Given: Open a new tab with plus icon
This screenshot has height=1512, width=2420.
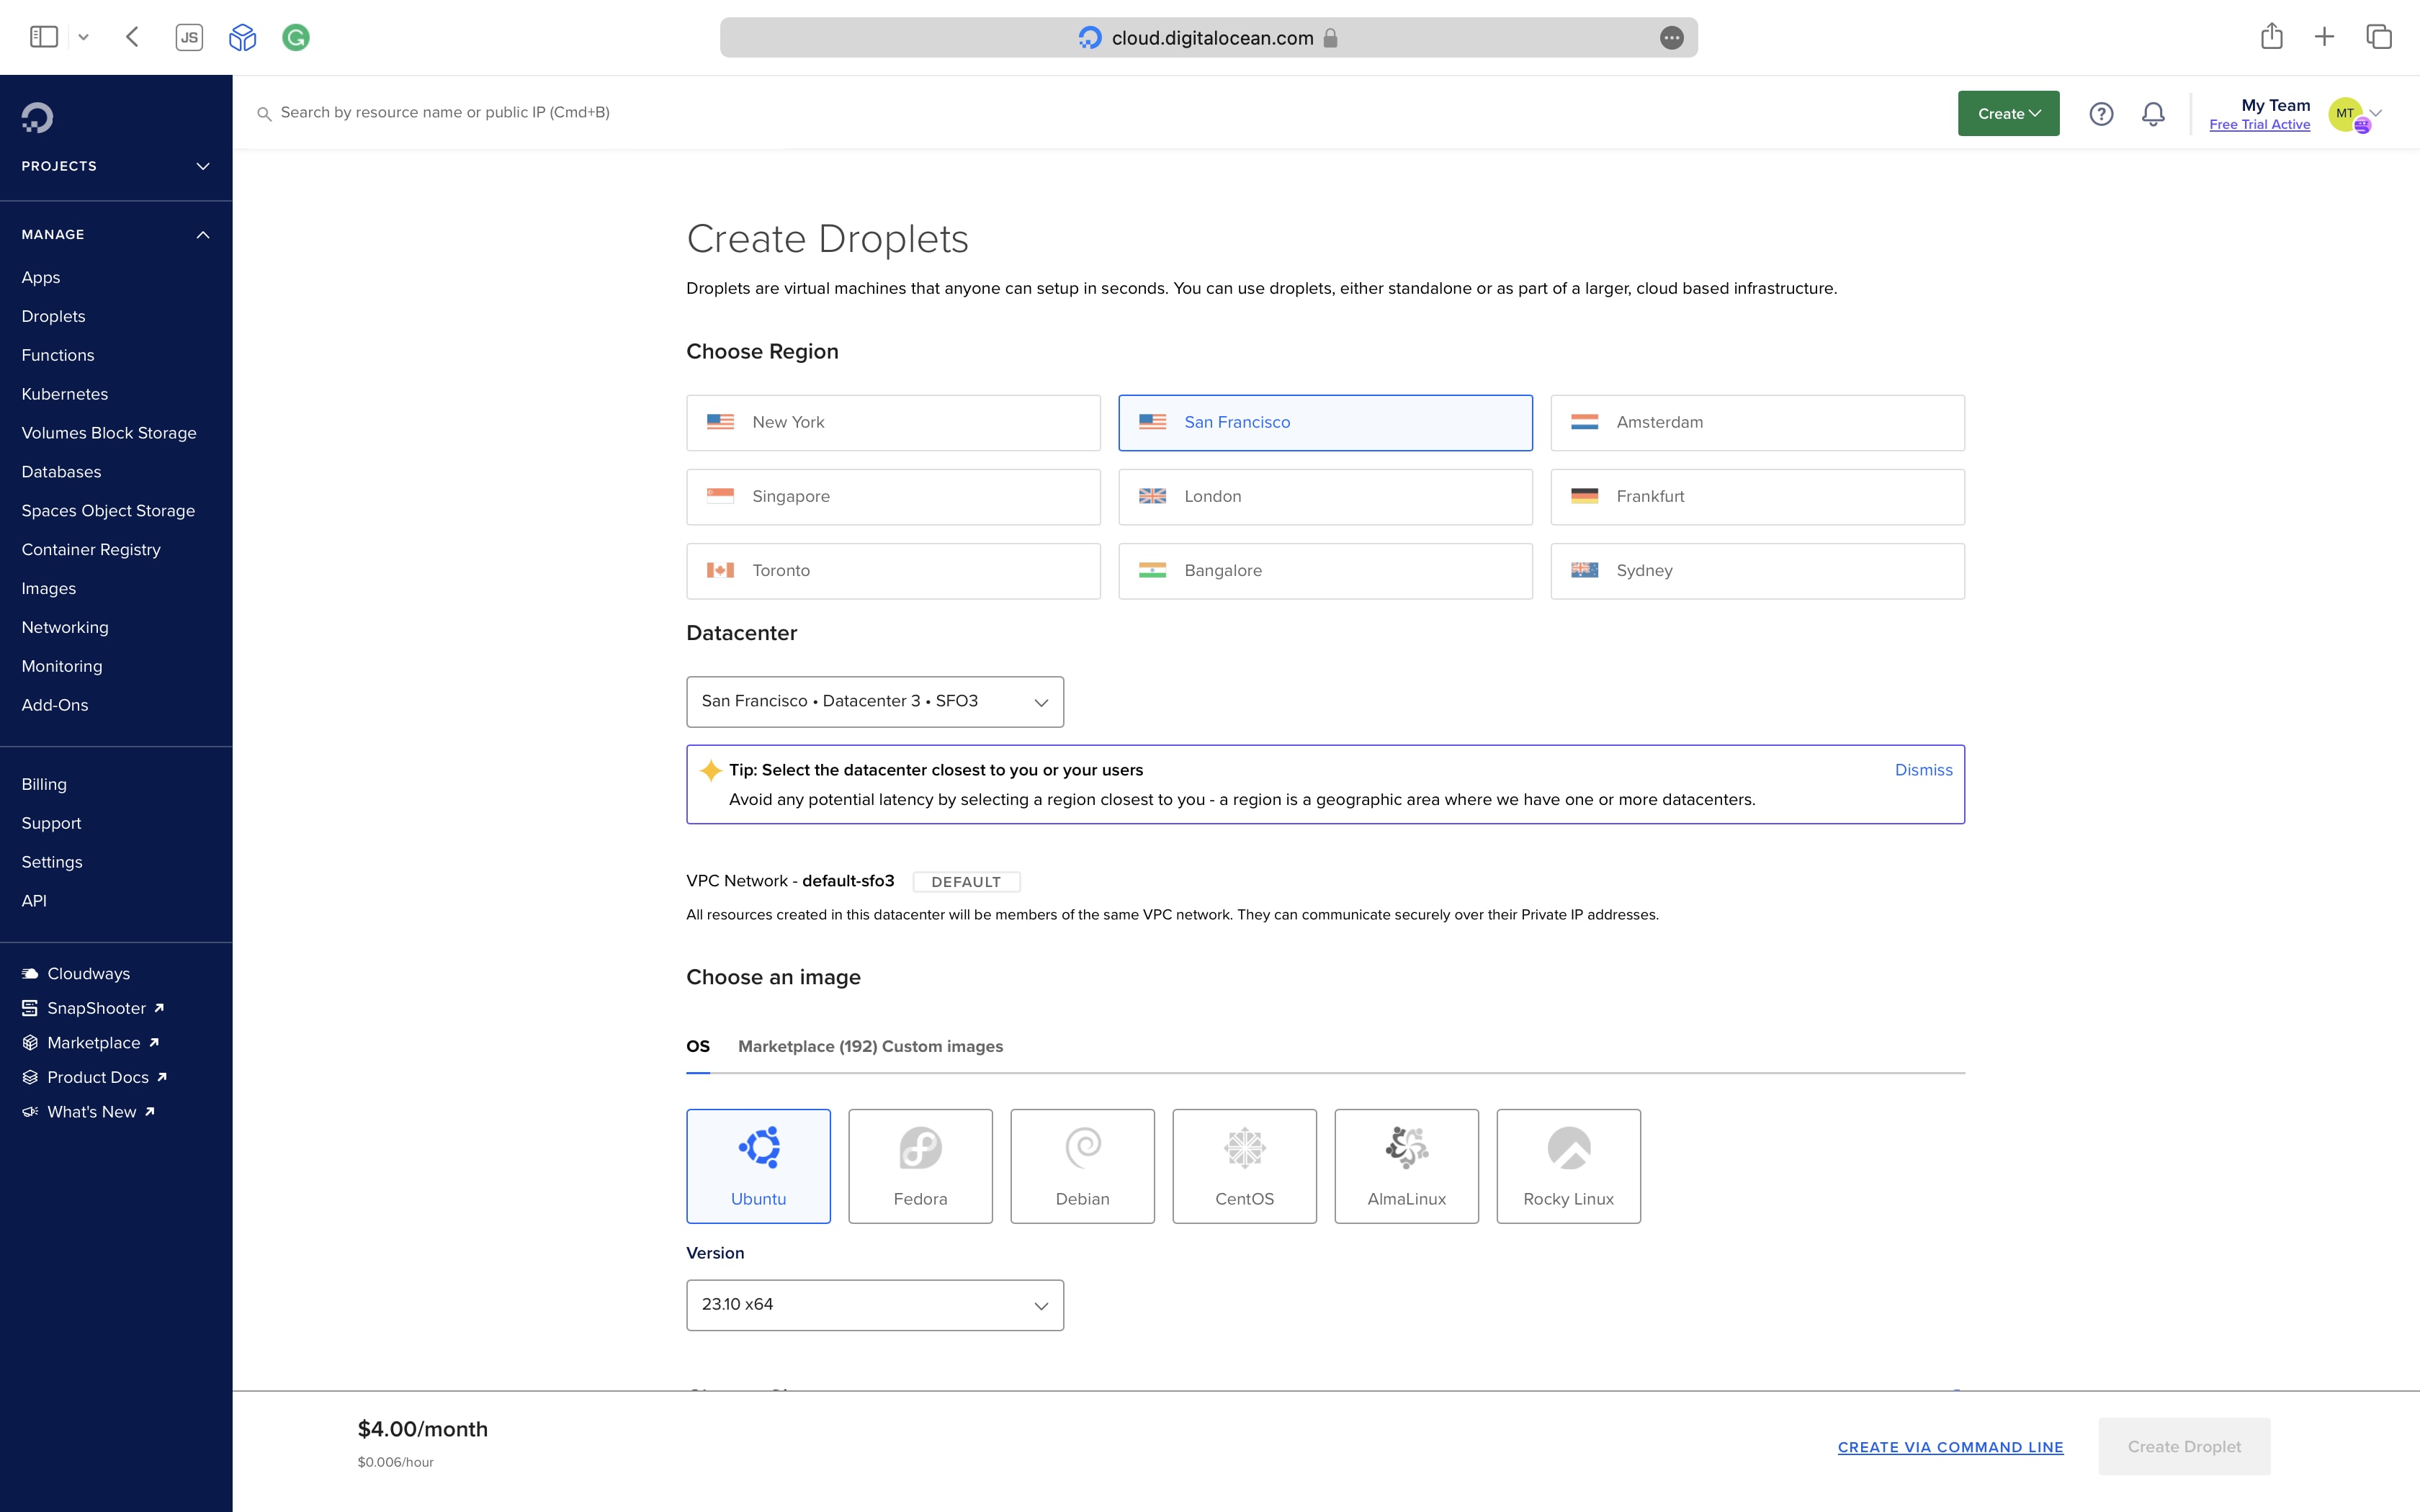Looking at the screenshot, I should tap(2325, 37).
